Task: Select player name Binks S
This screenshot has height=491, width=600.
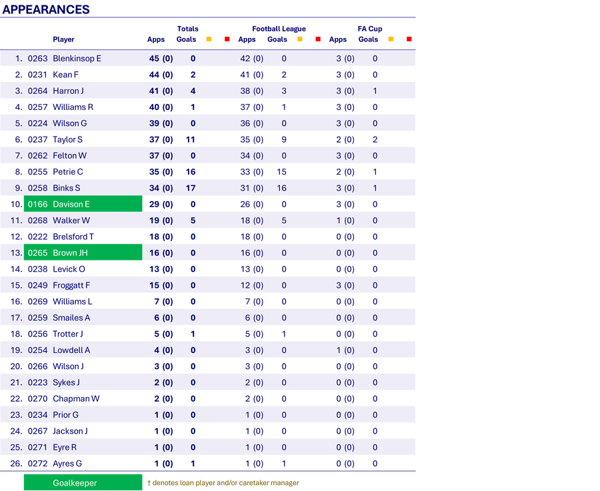Action: 67,188
